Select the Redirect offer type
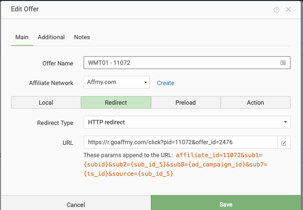The image size is (303, 210). [116, 102]
